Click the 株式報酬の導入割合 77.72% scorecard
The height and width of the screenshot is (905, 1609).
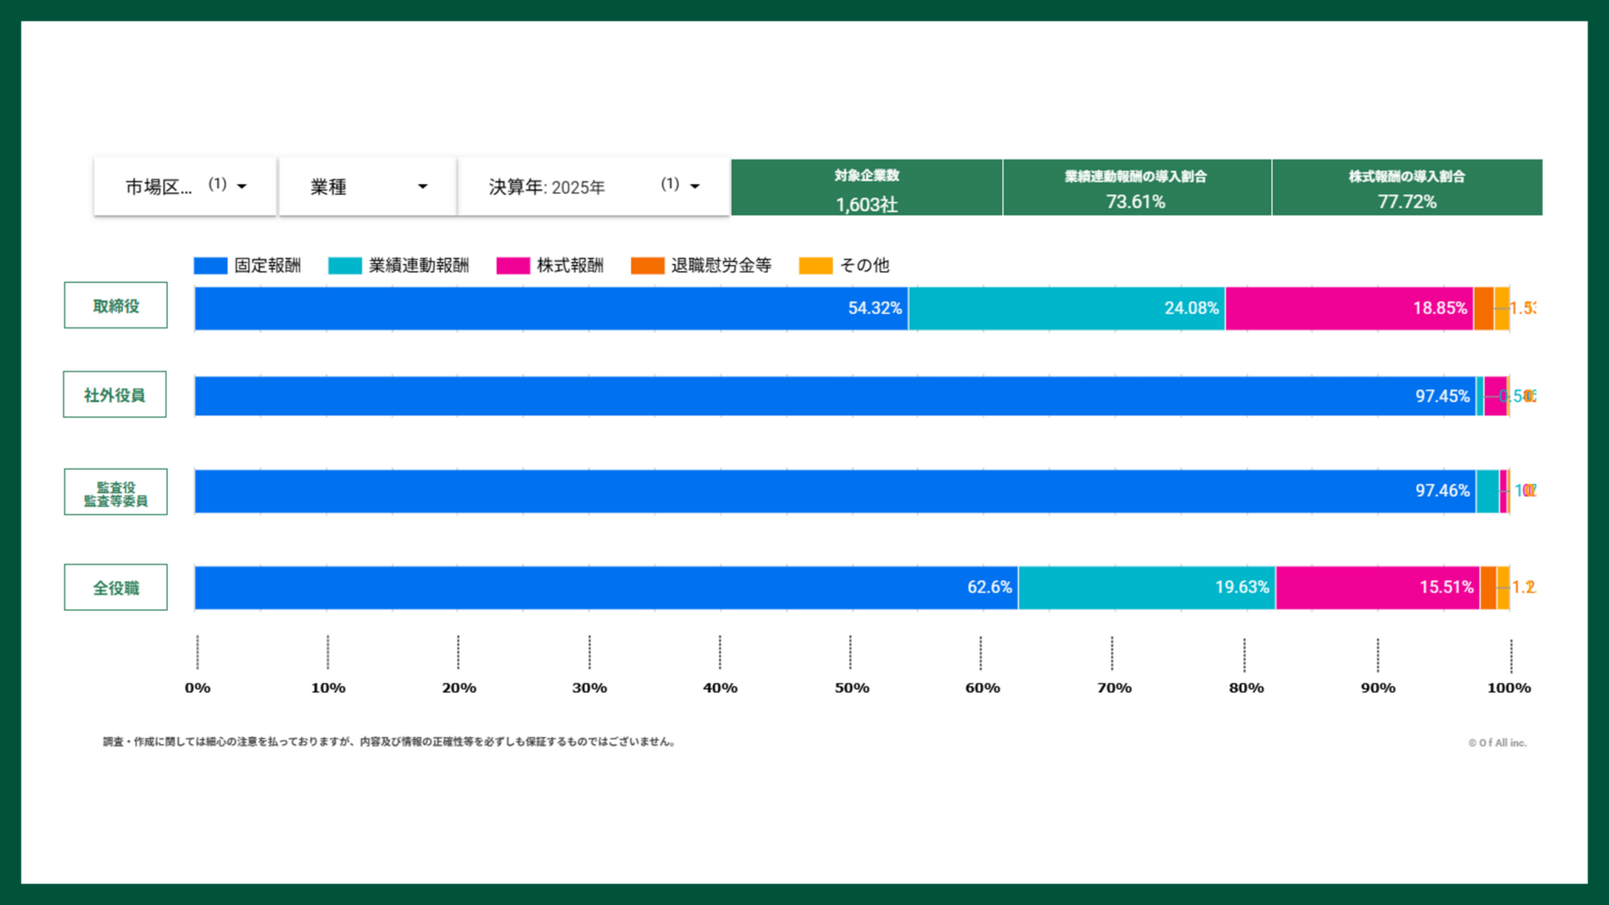coord(1407,188)
